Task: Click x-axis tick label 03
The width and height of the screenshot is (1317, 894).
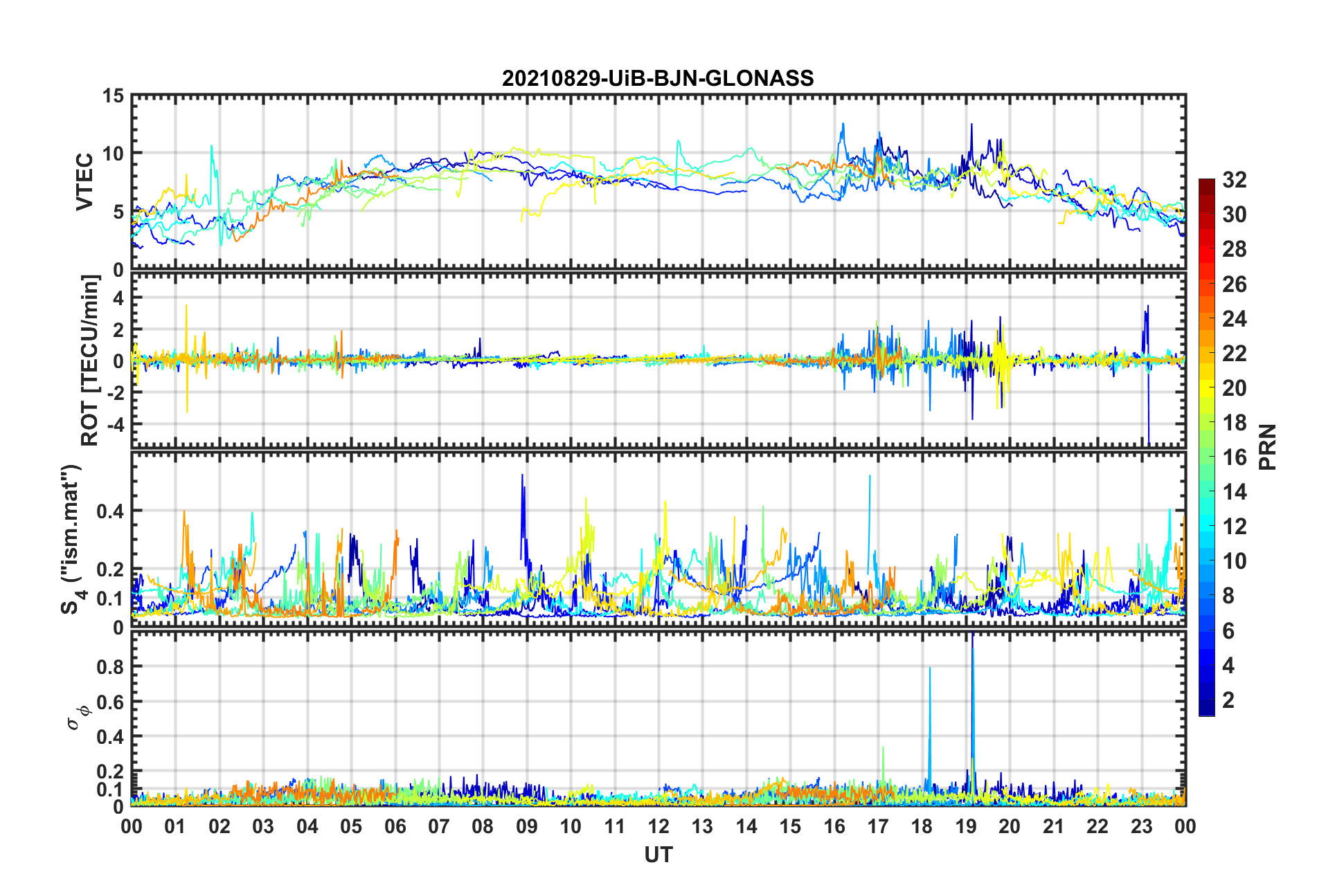Action: 263,826
